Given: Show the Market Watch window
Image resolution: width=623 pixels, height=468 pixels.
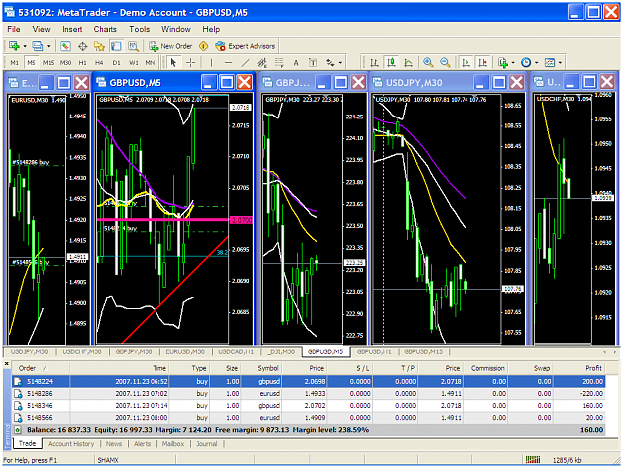Looking at the screenshot, I should pos(65,46).
